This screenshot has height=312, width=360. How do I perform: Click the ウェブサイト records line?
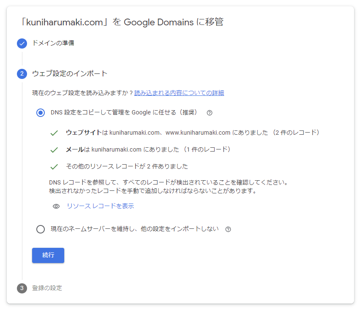tap(193, 133)
